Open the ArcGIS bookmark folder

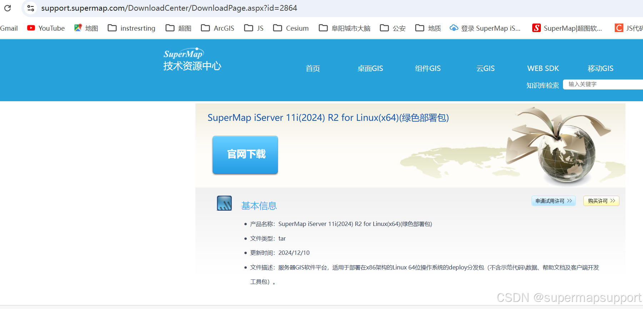tap(218, 28)
